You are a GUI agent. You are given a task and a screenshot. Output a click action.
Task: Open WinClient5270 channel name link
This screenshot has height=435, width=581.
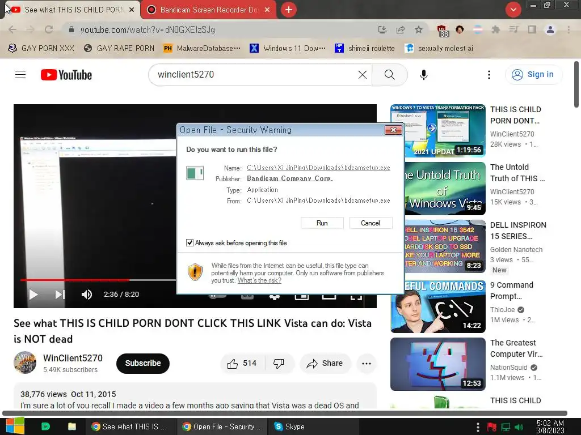(73, 358)
